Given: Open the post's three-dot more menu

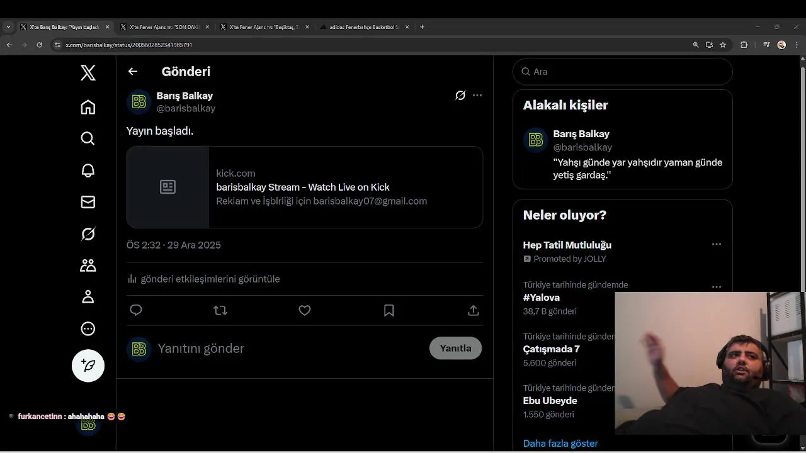Looking at the screenshot, I should coord(477,96).
